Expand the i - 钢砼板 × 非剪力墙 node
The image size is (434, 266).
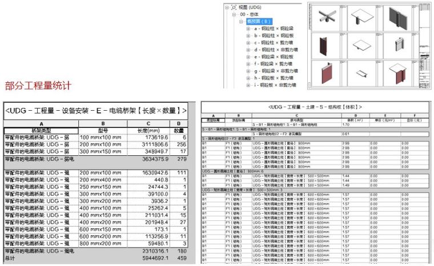[x=248, y=85]
